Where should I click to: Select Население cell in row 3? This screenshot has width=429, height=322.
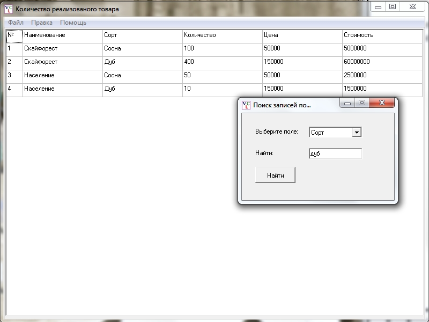click(x=63, y=77)
